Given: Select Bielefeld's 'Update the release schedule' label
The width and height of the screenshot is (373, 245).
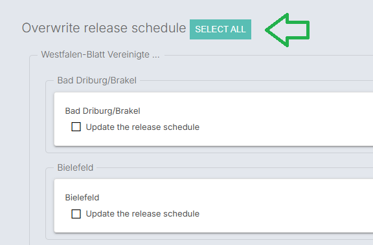Looking at the screenshot, I should (142, 214).
